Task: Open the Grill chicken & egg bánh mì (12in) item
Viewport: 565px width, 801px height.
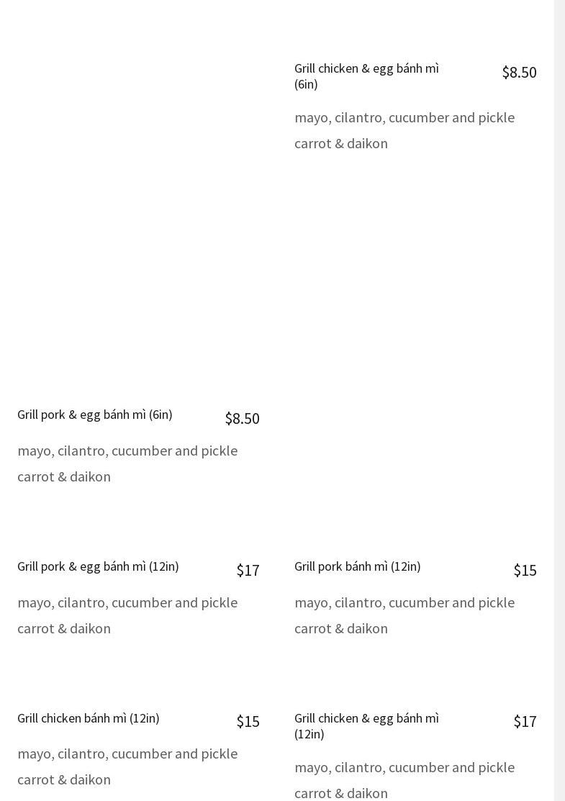Action: pyautogui.click(x=366, y=718)
